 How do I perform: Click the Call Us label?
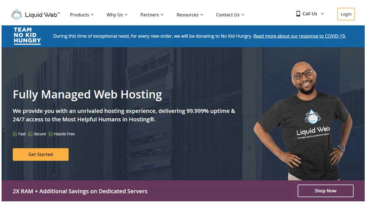[x=310, y=14]
